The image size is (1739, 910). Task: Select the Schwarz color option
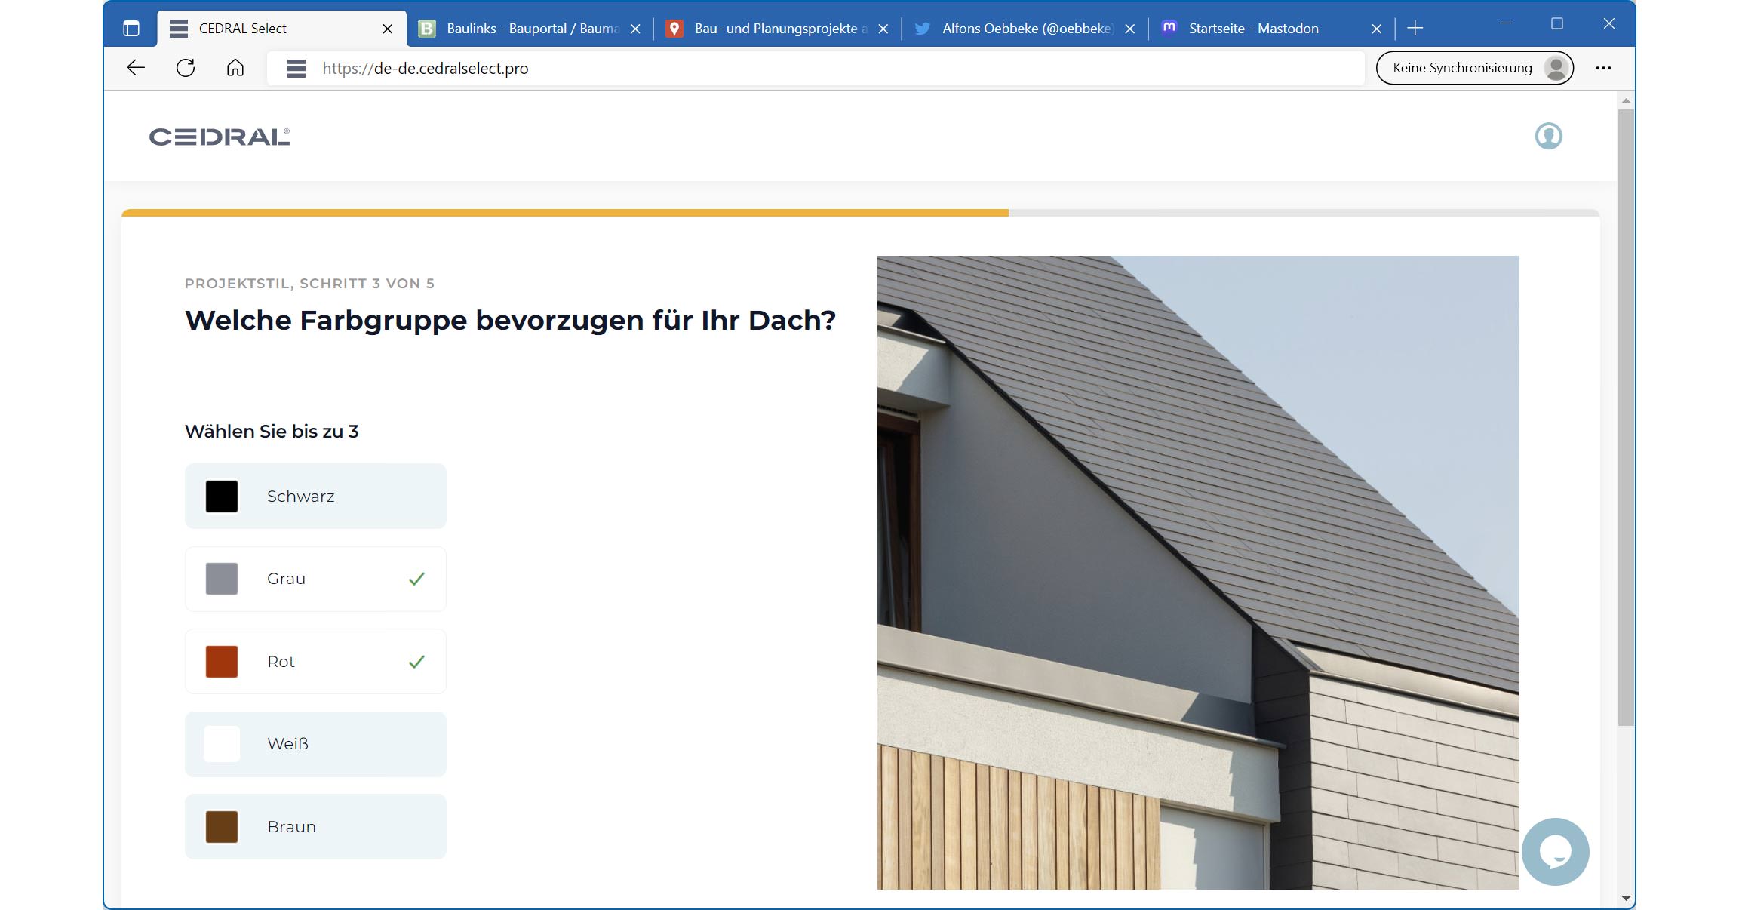(x=315, y=497)
